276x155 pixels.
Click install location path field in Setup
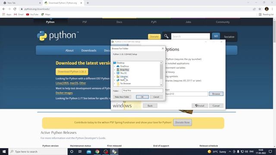click(187, 94)
